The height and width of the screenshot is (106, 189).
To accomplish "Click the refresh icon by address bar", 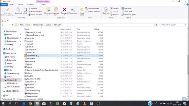I will [x=157, y=25].
